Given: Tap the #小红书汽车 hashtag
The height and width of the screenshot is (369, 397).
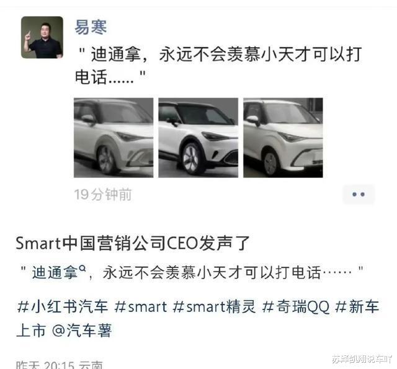Looking at the screenshot, I should (63, 306).
